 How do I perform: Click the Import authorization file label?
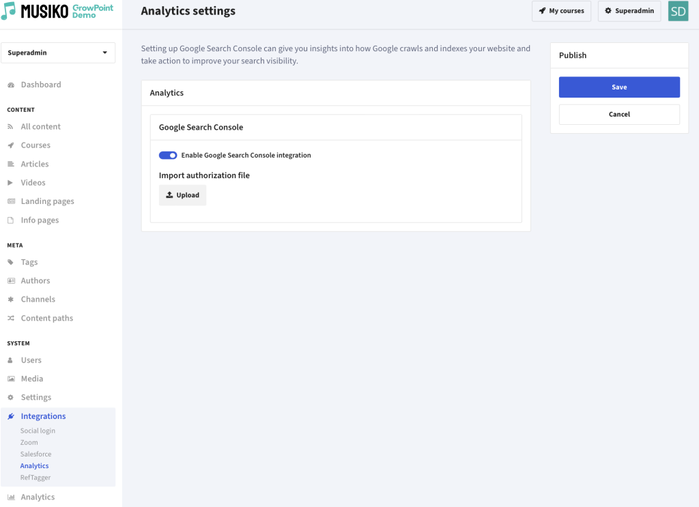[204, 175]
